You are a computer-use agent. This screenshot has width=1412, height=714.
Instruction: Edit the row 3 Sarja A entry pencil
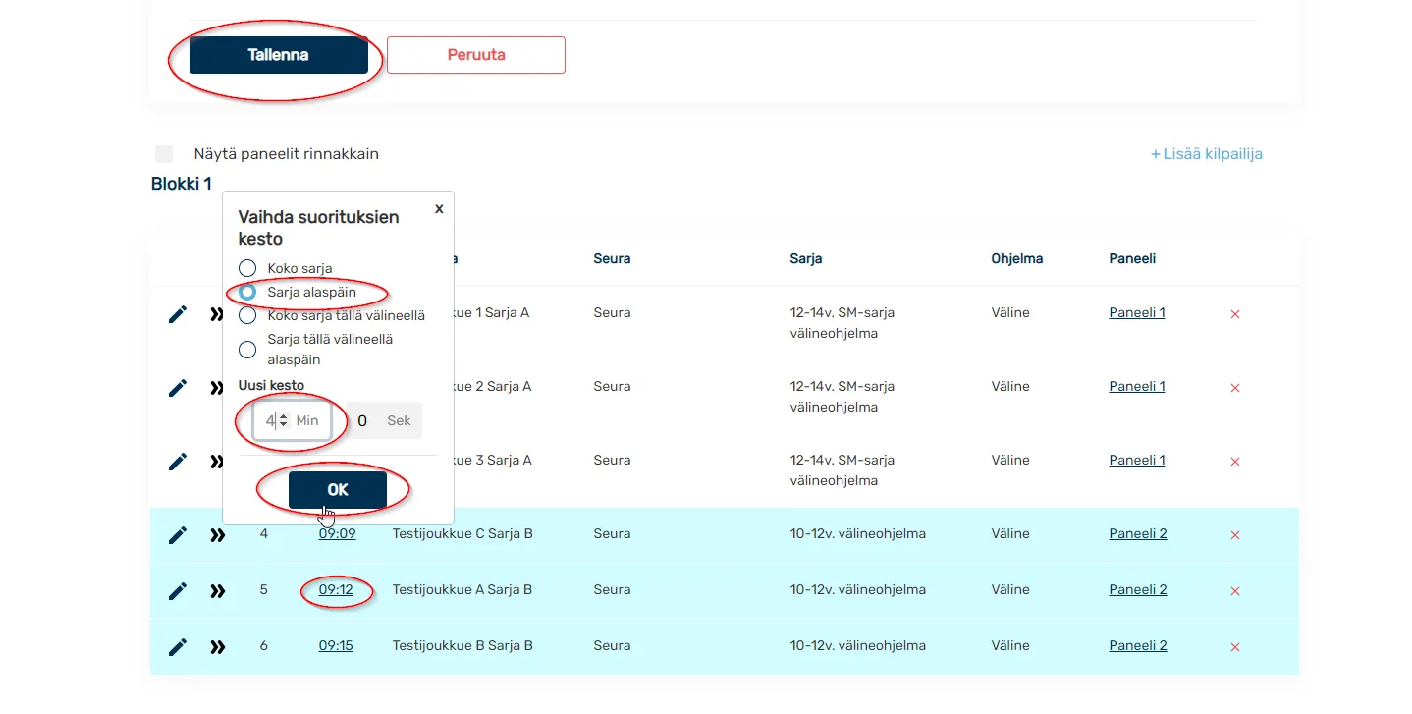(x=177, y=462)
